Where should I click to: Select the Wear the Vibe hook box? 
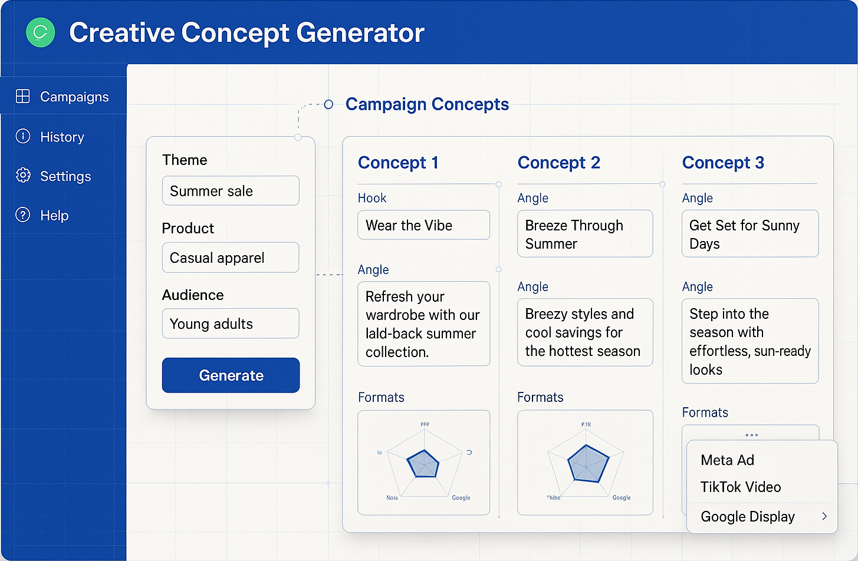423,225
